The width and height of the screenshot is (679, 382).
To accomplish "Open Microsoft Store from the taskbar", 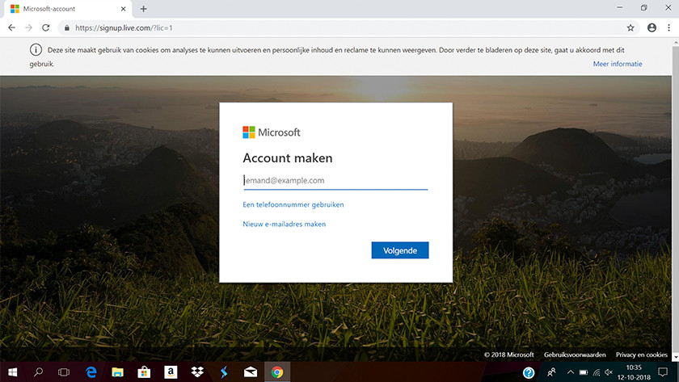I will (144, 372).
